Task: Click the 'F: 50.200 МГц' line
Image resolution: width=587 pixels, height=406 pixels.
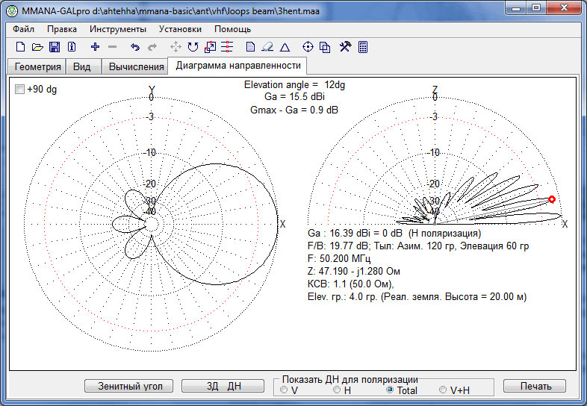Action: click(x=339, y=258)
